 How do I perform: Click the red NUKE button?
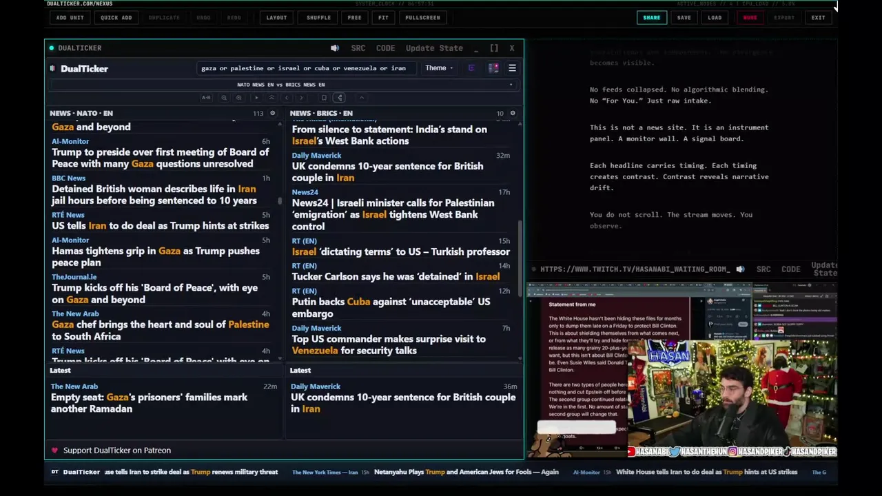pos(750,17)
